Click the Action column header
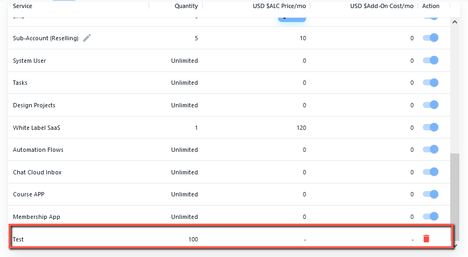This screenshot has width=468, height=257. [x=431, y=6]
